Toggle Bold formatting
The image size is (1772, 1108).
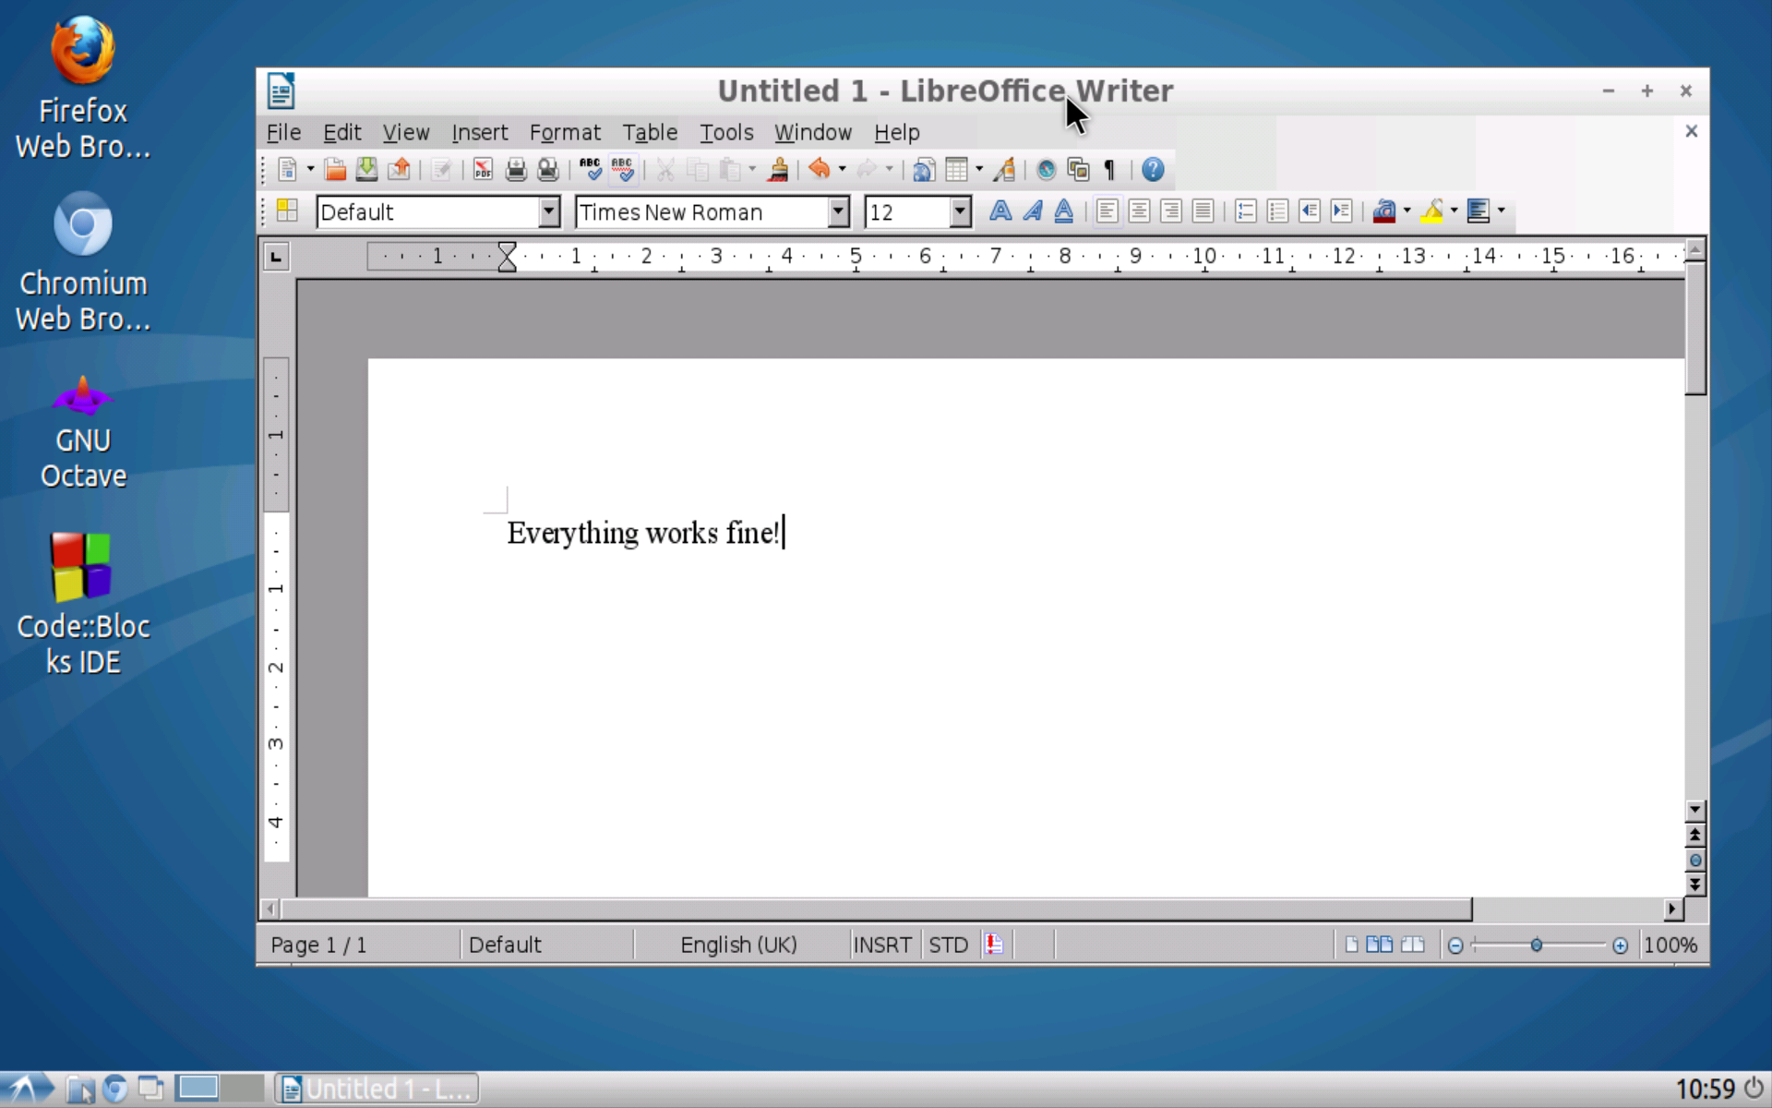click(1000, 211)
